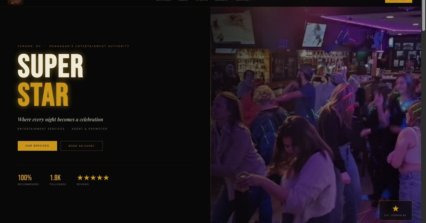Click the fifth star in the reviews rating

click(x=106, y=178)
